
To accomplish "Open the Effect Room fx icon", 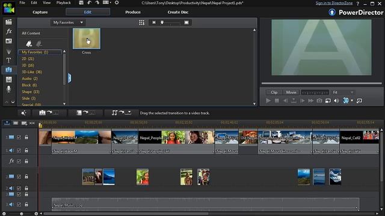I will point(9,31).
